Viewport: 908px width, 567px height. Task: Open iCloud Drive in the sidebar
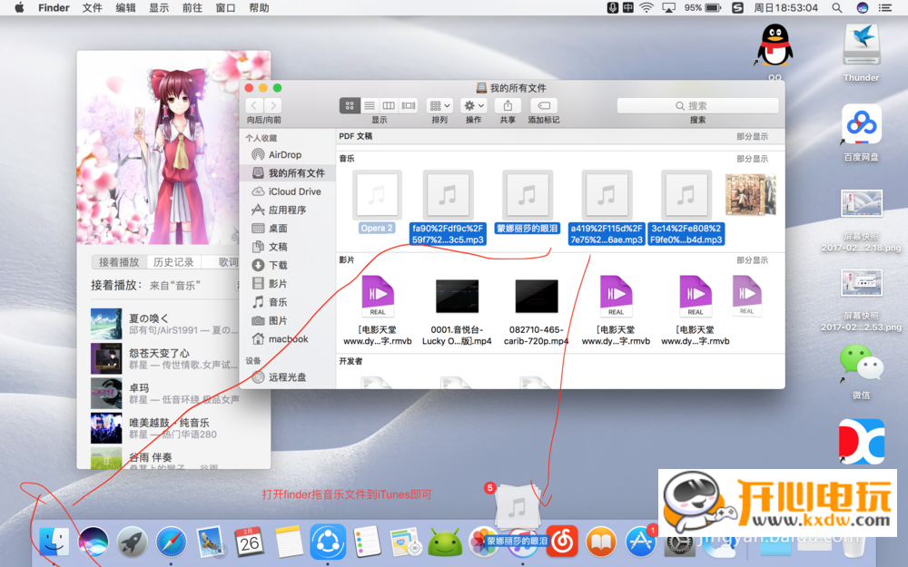pyautogui.click(x=294, y=191)
